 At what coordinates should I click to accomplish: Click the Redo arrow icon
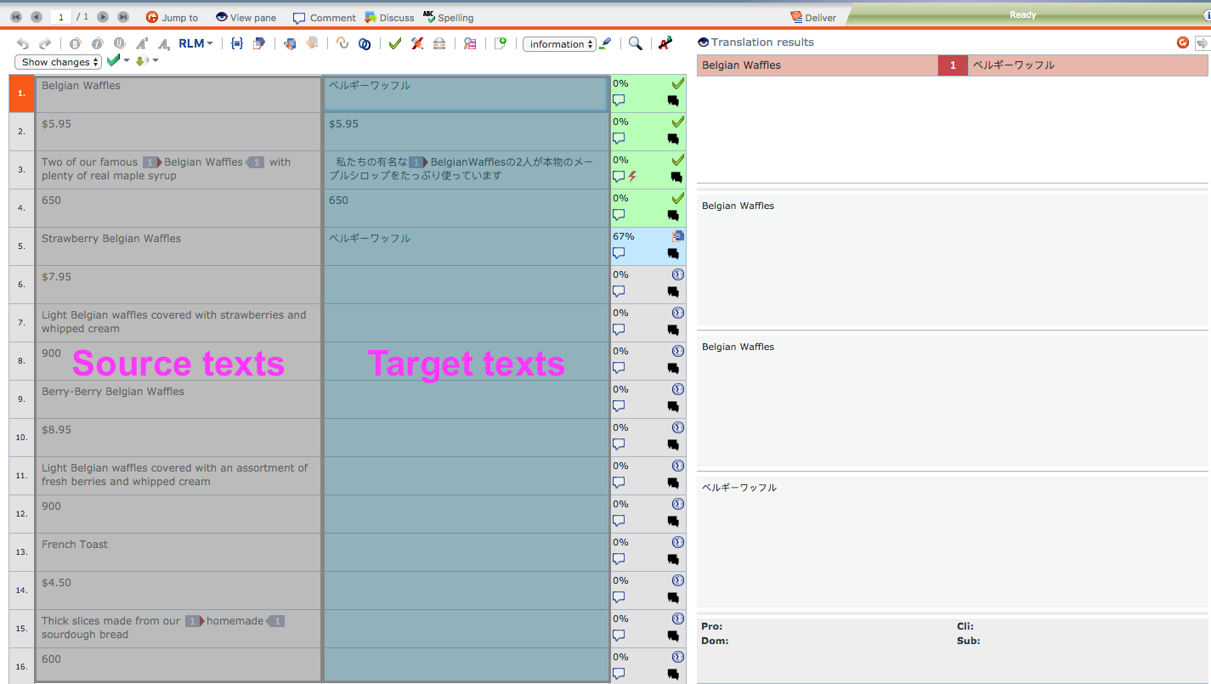click(46, 43)
